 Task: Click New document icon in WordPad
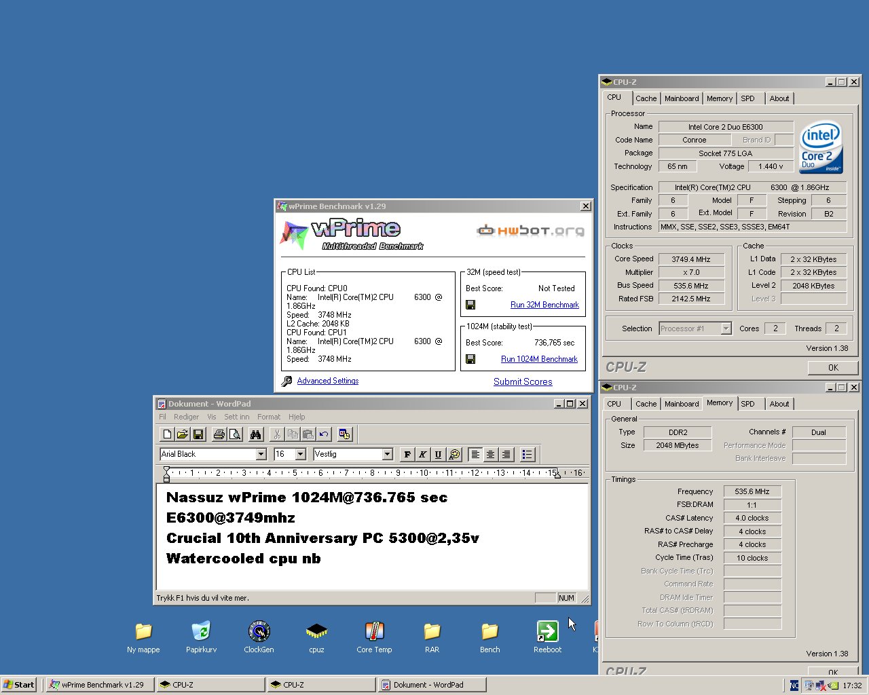click(167, 434)
